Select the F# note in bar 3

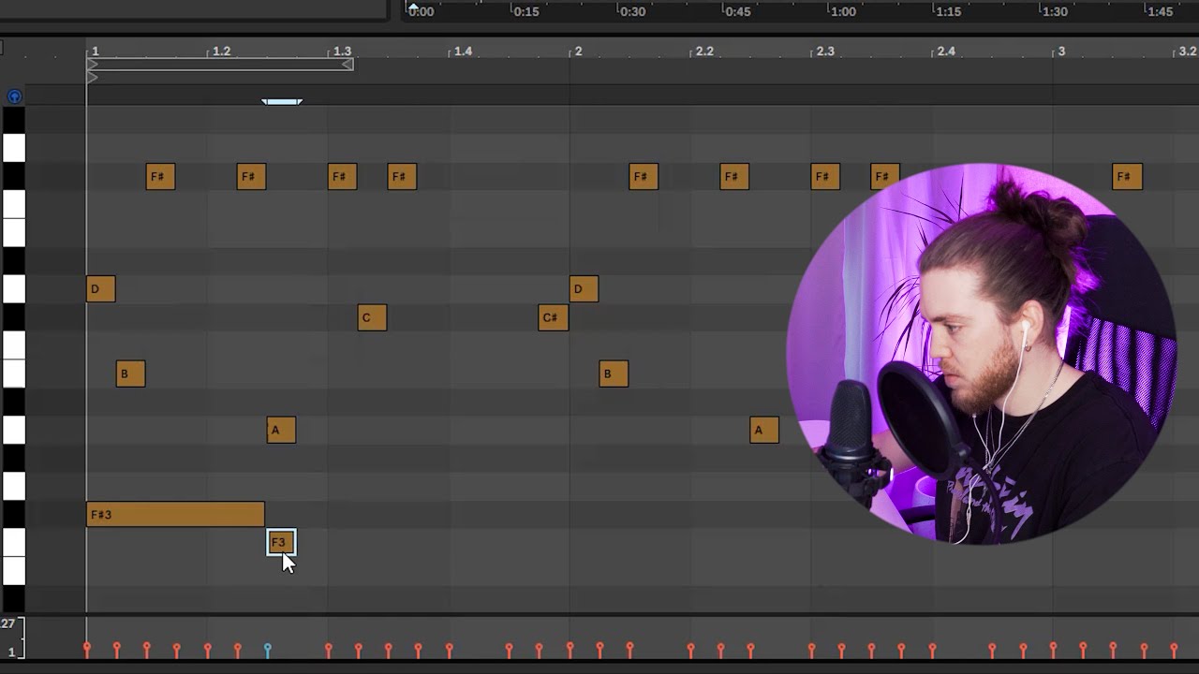[x=1127, y=176]
